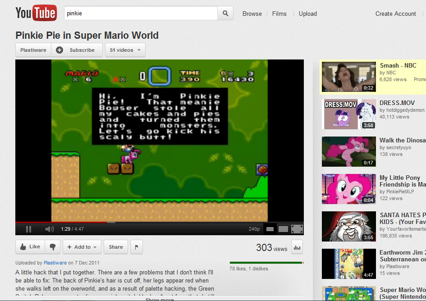
Task: Click the Walk the Dinosaur title
Action: click(403, 140)
